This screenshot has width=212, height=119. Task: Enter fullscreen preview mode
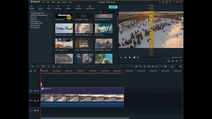181,61
